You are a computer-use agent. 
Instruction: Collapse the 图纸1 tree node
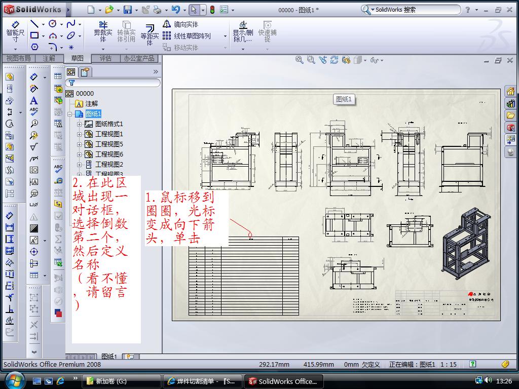(69, 114)
